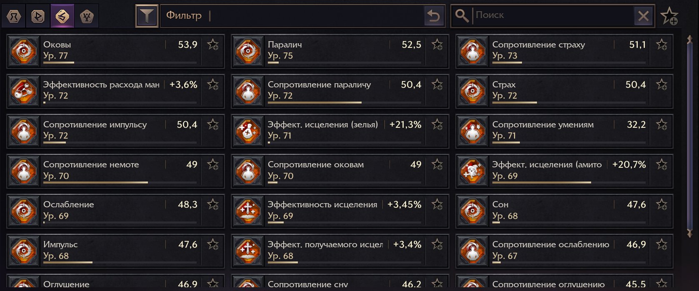Open the second category tab

(38, 16)
